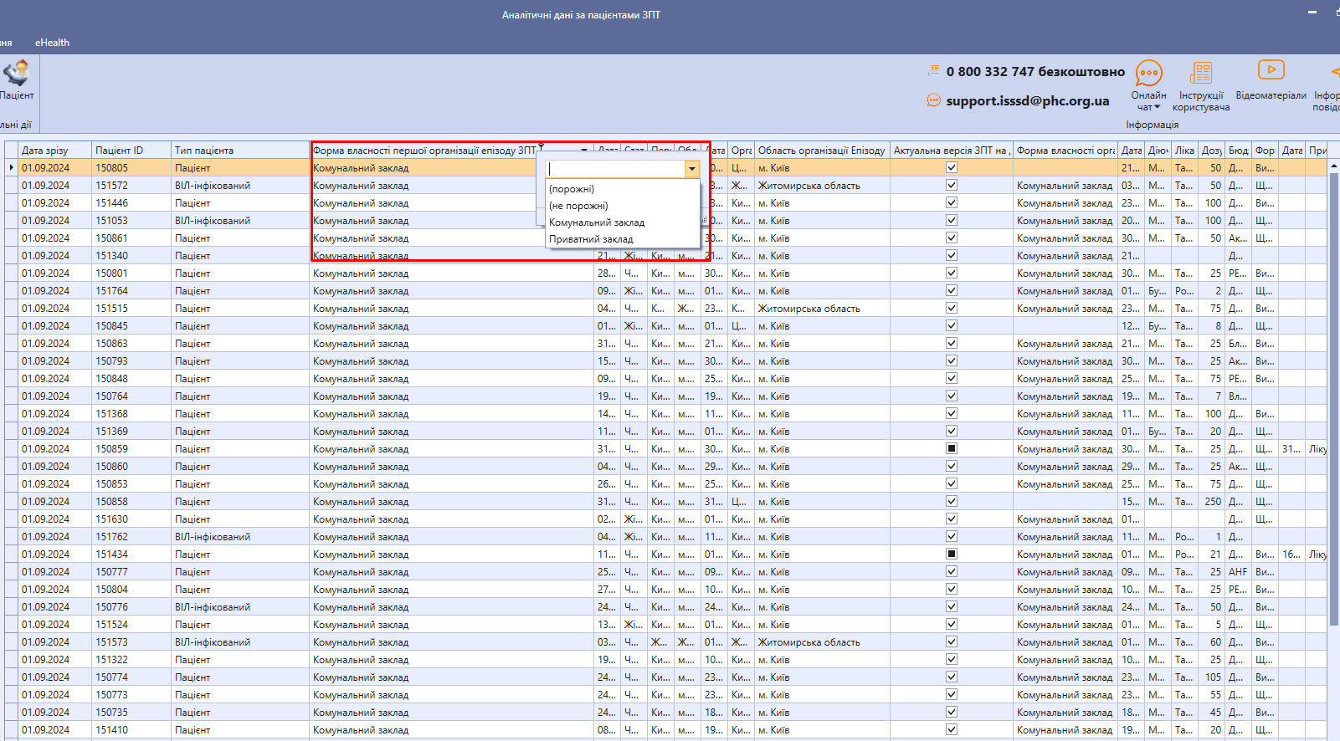The height and width of the screenshot is (741, 1340).
Task: Click the row indicator arrow of row 150805
Action: pyautogui.click(x=11, y=168)
